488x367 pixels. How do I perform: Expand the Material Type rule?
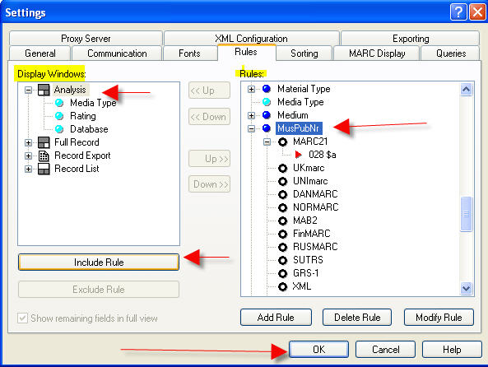(251, 90)
